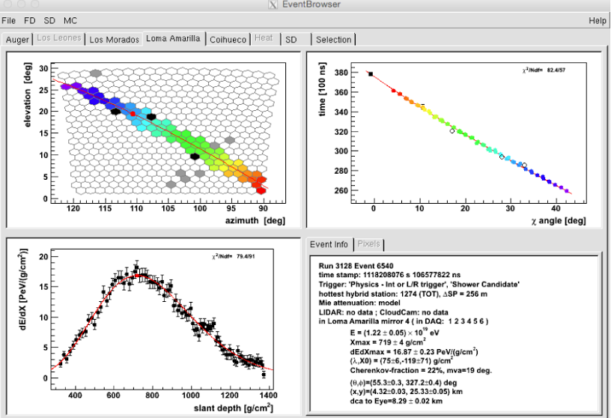Select the Heat tab
Viewport: 611px width, 418px height.
point(263,39)
